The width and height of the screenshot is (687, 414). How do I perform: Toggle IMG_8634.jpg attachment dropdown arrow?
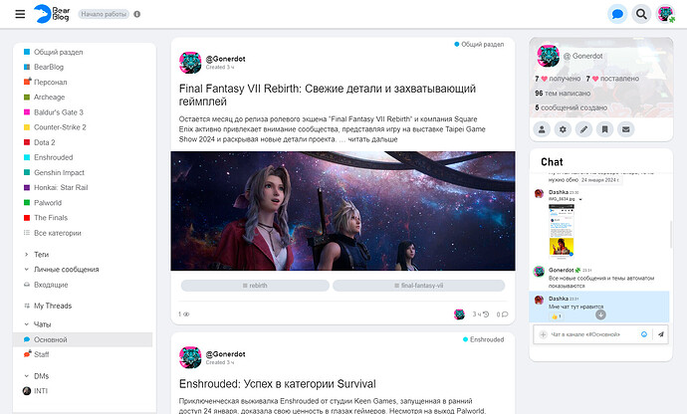tap(580, 199)
